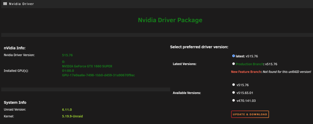
Task: Click the Nvidia Driver section header text
Action: point(21,4)
